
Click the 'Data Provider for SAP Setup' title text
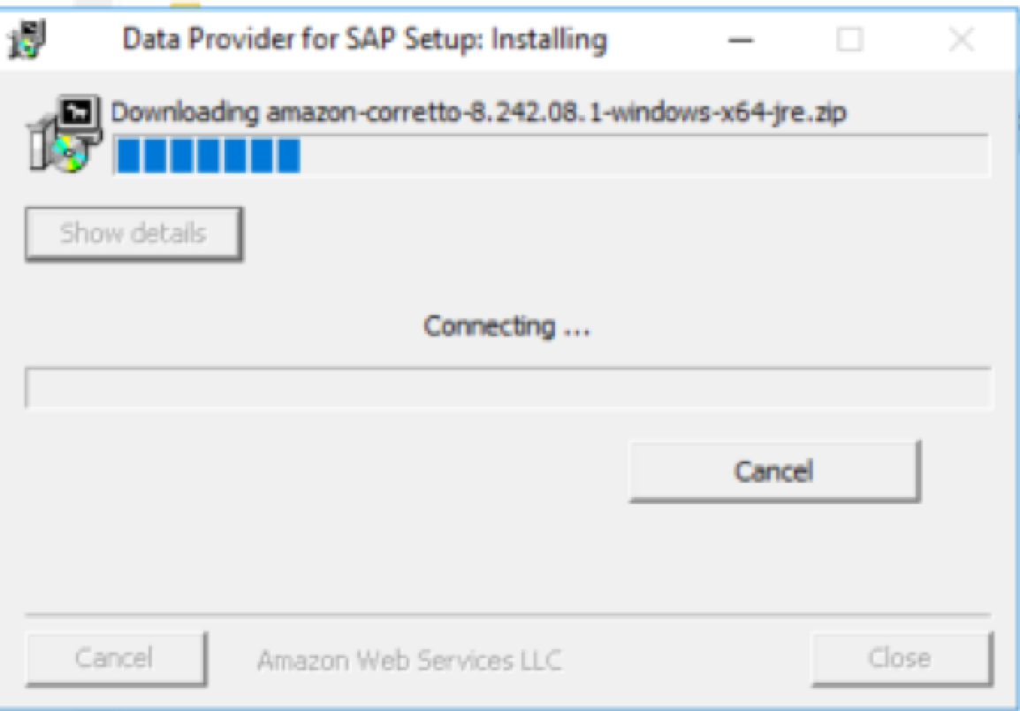tap(364, 41)
